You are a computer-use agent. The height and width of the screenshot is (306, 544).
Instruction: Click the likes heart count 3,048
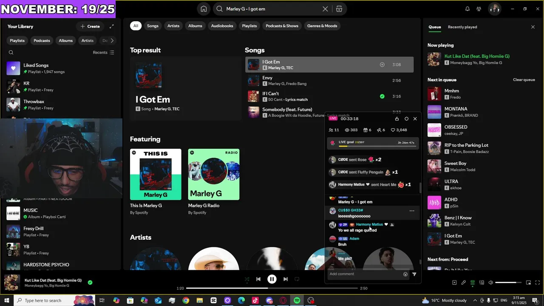tap(399, 130)
